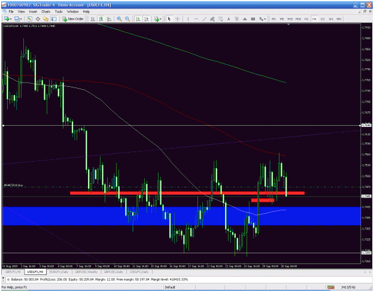The height and width of the screenshot is (291, 374).
Task: Switch to GBPUSD,Weekly chart tab
Action: [x=86, y=272]
